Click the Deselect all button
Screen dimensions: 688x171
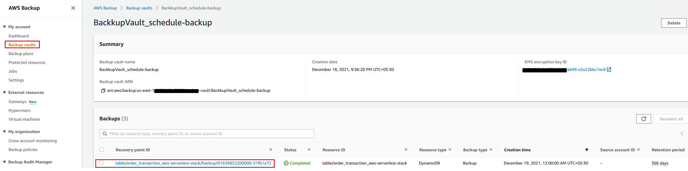(x=671, y=119)
